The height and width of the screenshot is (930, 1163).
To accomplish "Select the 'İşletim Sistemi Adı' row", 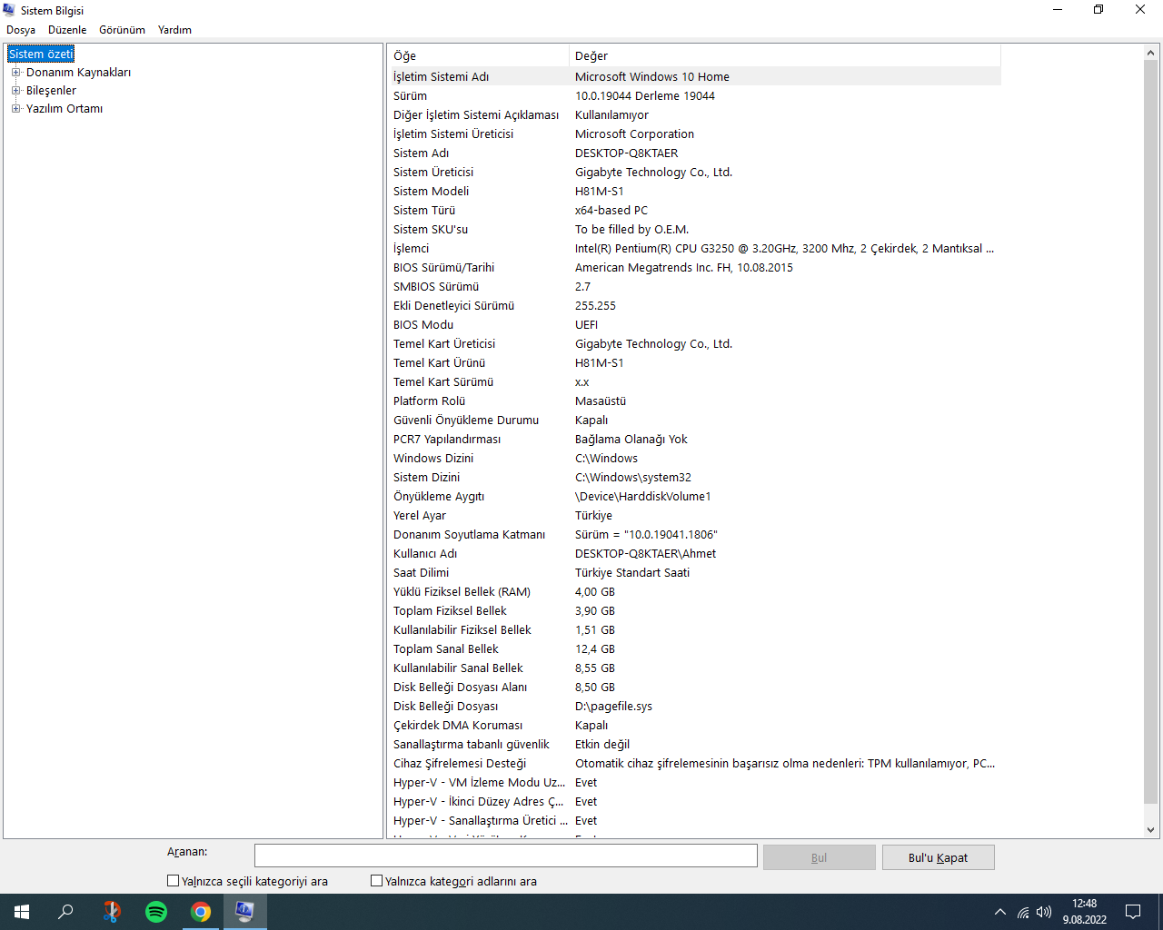I will (x=694, y=77).
